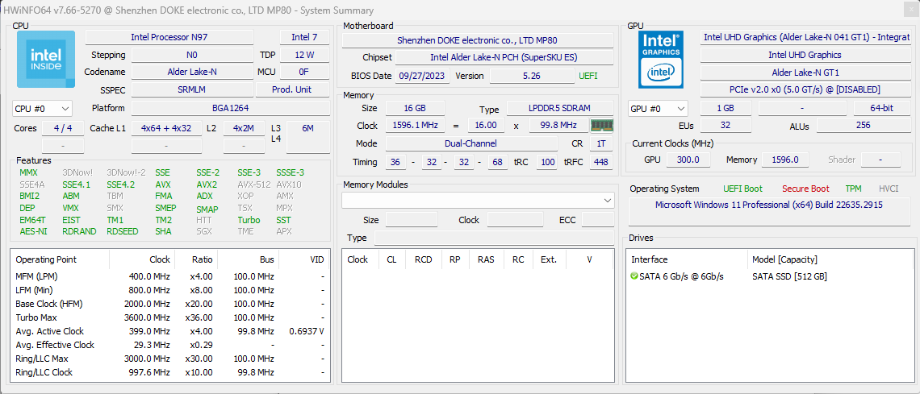Open the GPU #0 selector dropdown
The image size is (920, 394).
click(658, 108)
